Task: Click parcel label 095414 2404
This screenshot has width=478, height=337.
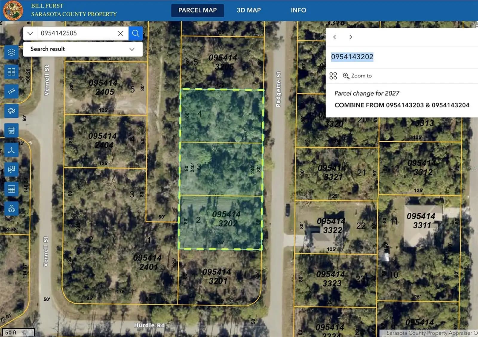Action: point(103,140)
